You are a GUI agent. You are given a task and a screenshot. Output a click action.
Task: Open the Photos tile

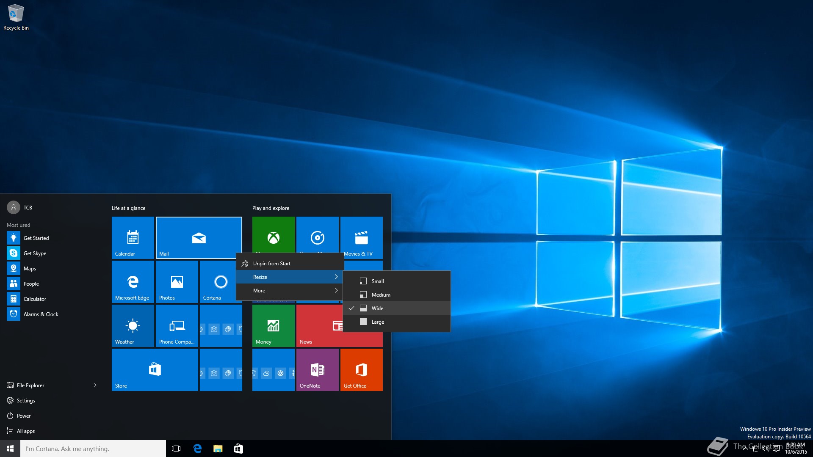[177, 282]
